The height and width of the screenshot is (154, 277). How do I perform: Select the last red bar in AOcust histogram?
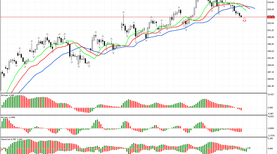click(241, 109)
